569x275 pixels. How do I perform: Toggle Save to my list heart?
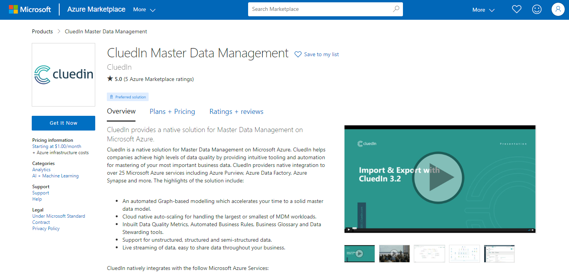tap(298, 55)
